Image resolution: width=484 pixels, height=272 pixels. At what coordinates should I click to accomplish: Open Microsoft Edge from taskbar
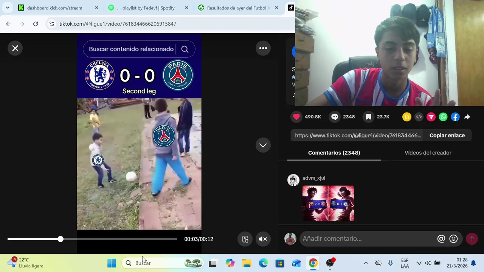[263, 263]
